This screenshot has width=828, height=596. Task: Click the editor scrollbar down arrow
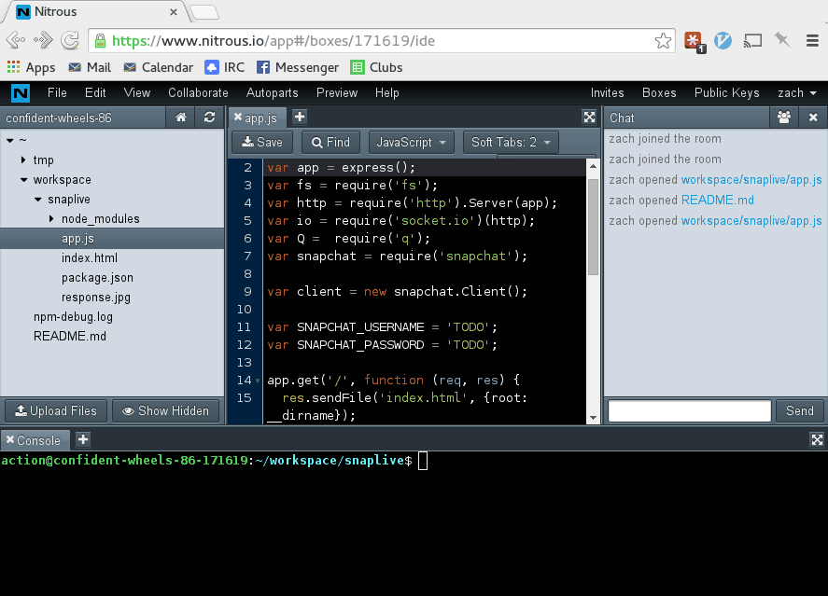[593, 418]
